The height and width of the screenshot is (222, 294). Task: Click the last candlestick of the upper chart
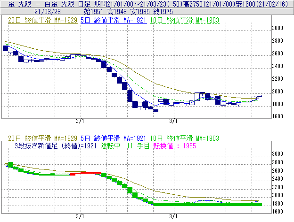259,96
